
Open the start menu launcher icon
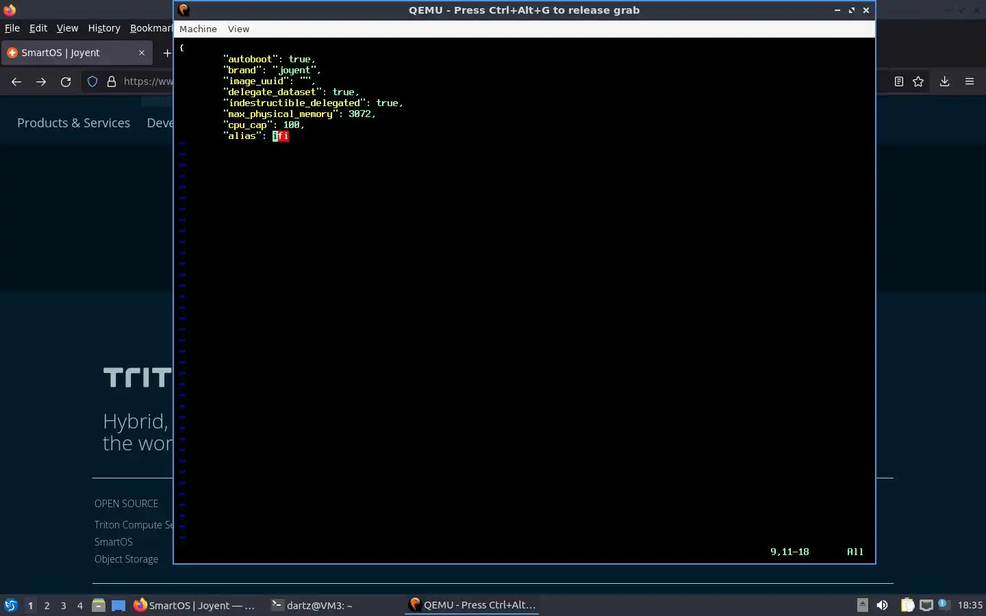(x=11, y=605)
